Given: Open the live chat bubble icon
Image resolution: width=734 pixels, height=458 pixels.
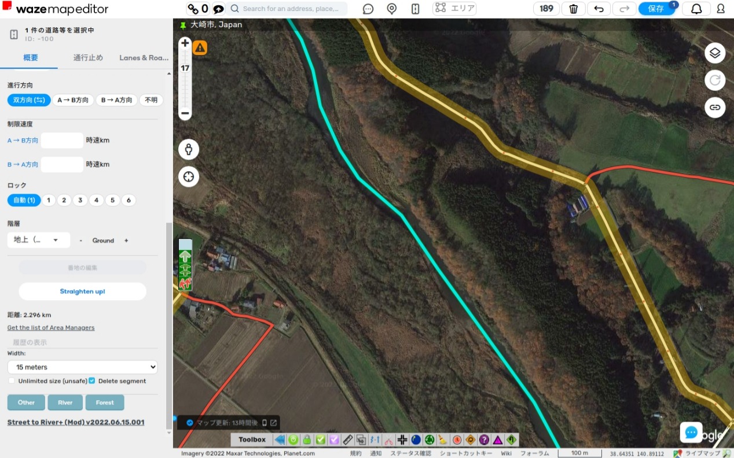Looking at the screenshot, I should click(x=691, y=433).
